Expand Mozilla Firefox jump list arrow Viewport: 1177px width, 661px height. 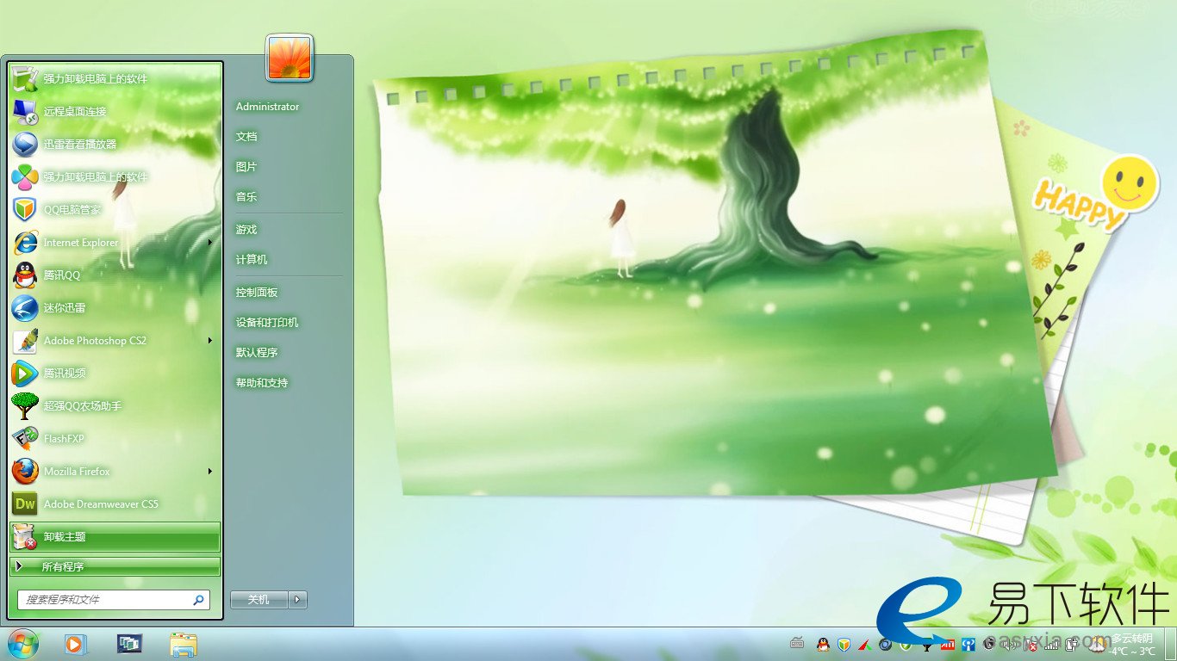209,472
